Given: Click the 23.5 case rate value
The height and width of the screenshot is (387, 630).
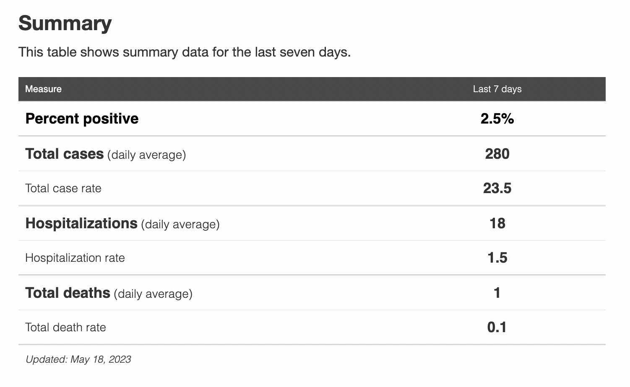Looking at the screenshot, I should coord(497,188).
